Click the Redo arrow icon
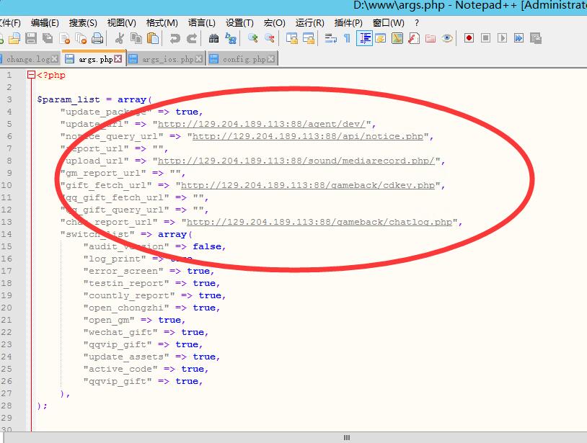587x443 pixels. point(191,38)
